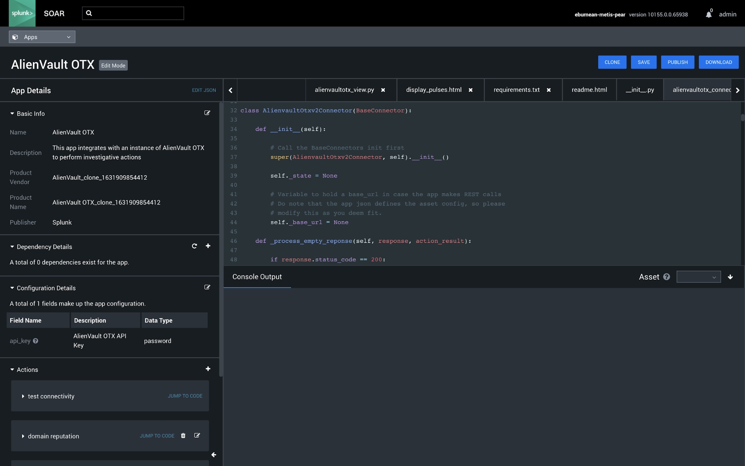Open the Apps dropdown menu

coord(42,37)
